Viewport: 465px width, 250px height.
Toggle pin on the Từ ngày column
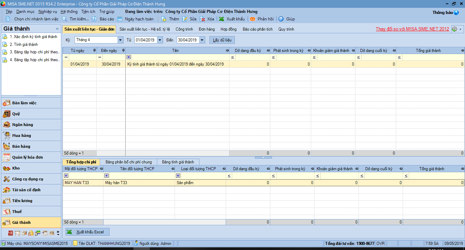point(94,51)
